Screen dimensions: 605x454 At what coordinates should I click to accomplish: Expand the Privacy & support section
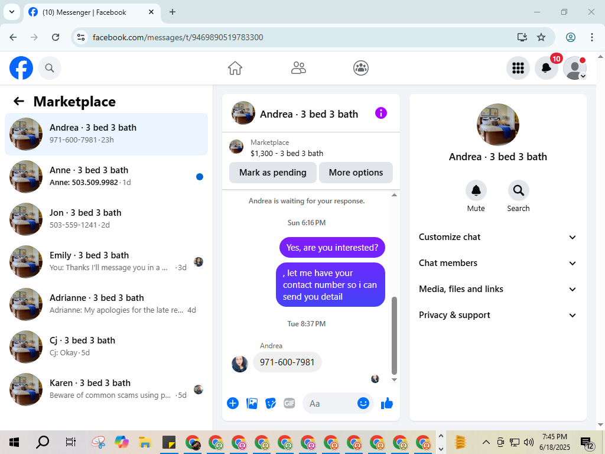pyautogui.click(x=497, y=315)
